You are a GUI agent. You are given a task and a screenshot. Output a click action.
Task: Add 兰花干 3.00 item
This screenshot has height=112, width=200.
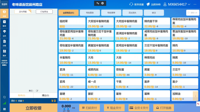tap(185, 71)
